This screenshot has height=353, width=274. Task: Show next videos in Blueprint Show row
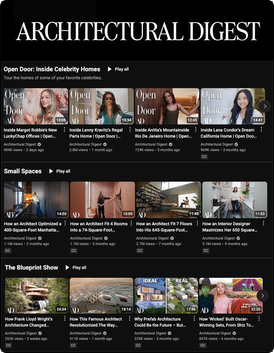[263, 296]
